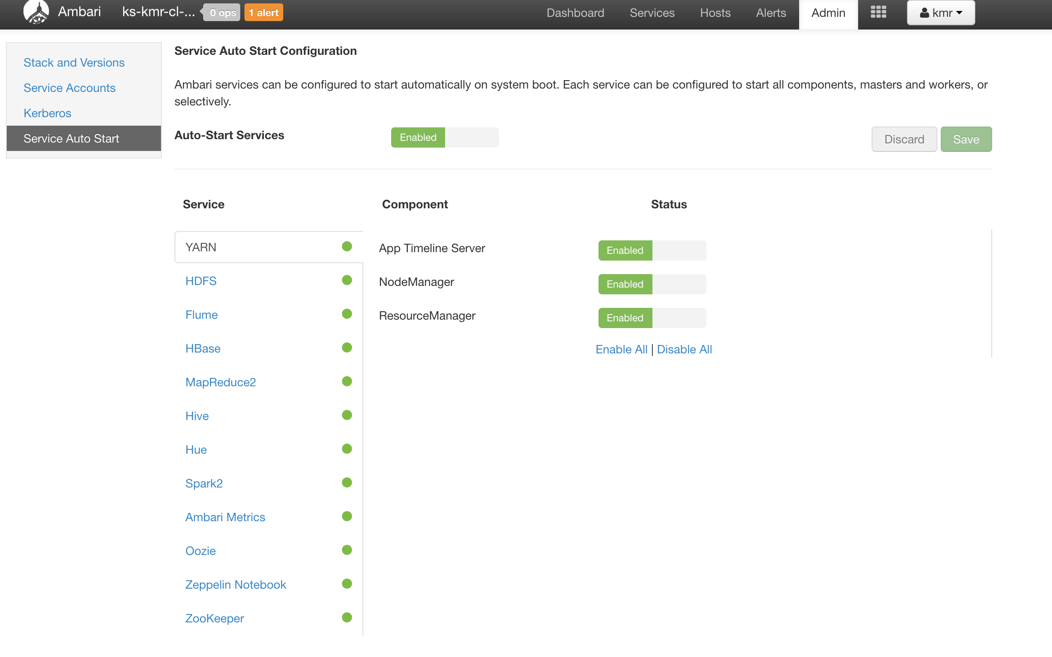Toggle App Timeline Server auto-start
This screenshot has height=657, width=1052.
tap(652, 250)
